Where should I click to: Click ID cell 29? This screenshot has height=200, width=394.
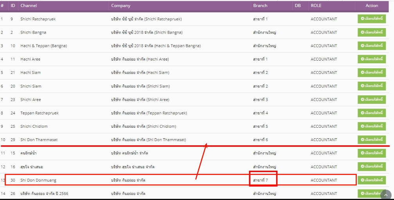(x=13, y=140)
